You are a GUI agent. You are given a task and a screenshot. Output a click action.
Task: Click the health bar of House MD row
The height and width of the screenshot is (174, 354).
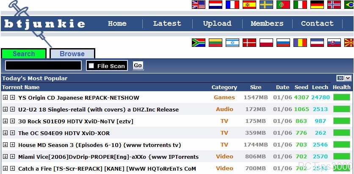click(x=342, y=144)
